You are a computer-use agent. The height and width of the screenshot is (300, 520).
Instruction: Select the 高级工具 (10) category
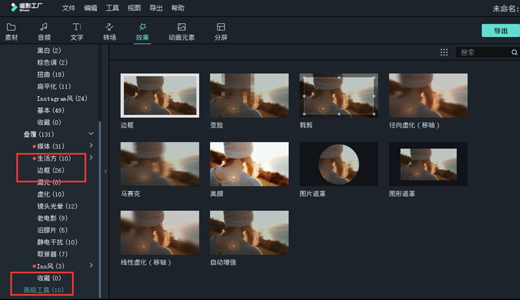point(43,290)
